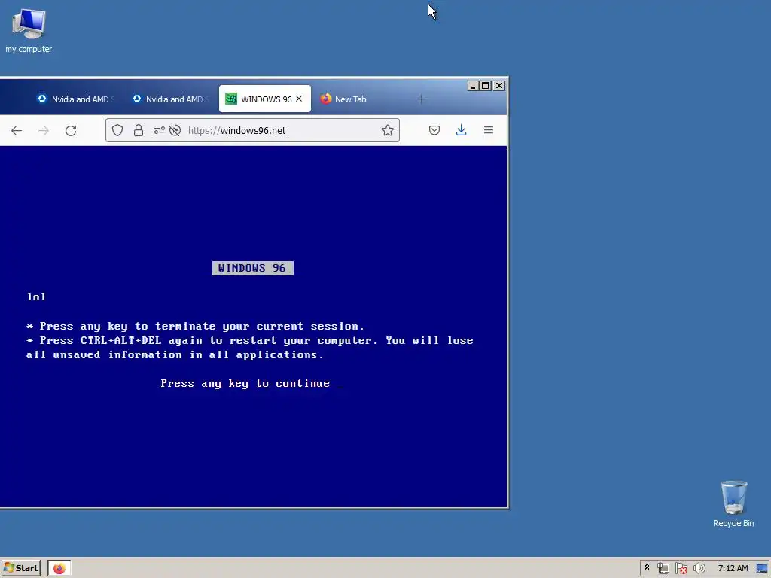Screen dimensions: 771x578
Task: Expand hidden system tray icons
Action: pos(647,567)
